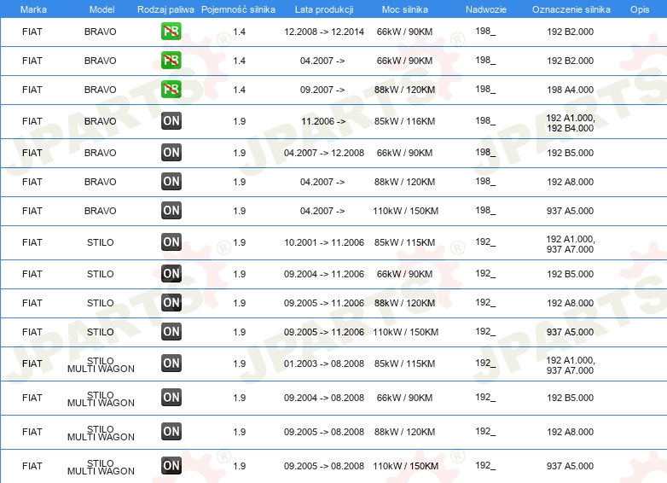Image resolution: width=667 pixels, height=483 pixels.
Task: Select the date range 10.2001 -> 11.2006
Action: pyautogui.click(x=324, y=242)
